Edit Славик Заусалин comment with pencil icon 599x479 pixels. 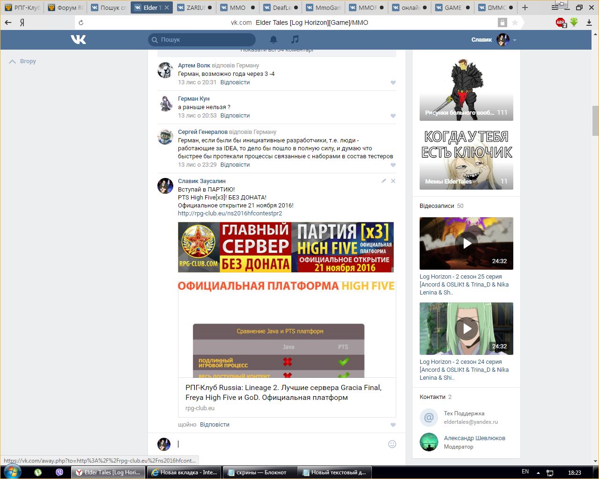pyautogui.click(x=384, y=181)
